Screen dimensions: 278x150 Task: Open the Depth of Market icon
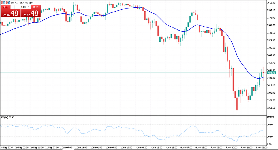[x=8, y=3]
